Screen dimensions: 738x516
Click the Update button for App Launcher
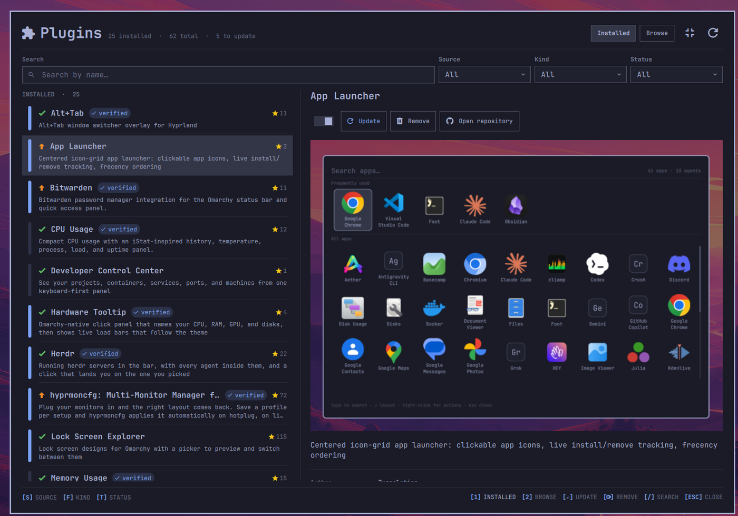coord(363,121)
